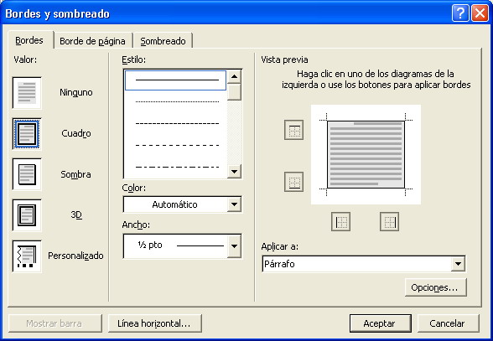This screenshot has height=341, width=493.
Task: Pick the Sombra shadow border icon
Action: pyautogui.click(x=27, y=174)
